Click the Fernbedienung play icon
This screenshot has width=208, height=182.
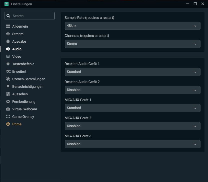coord(8,102)
